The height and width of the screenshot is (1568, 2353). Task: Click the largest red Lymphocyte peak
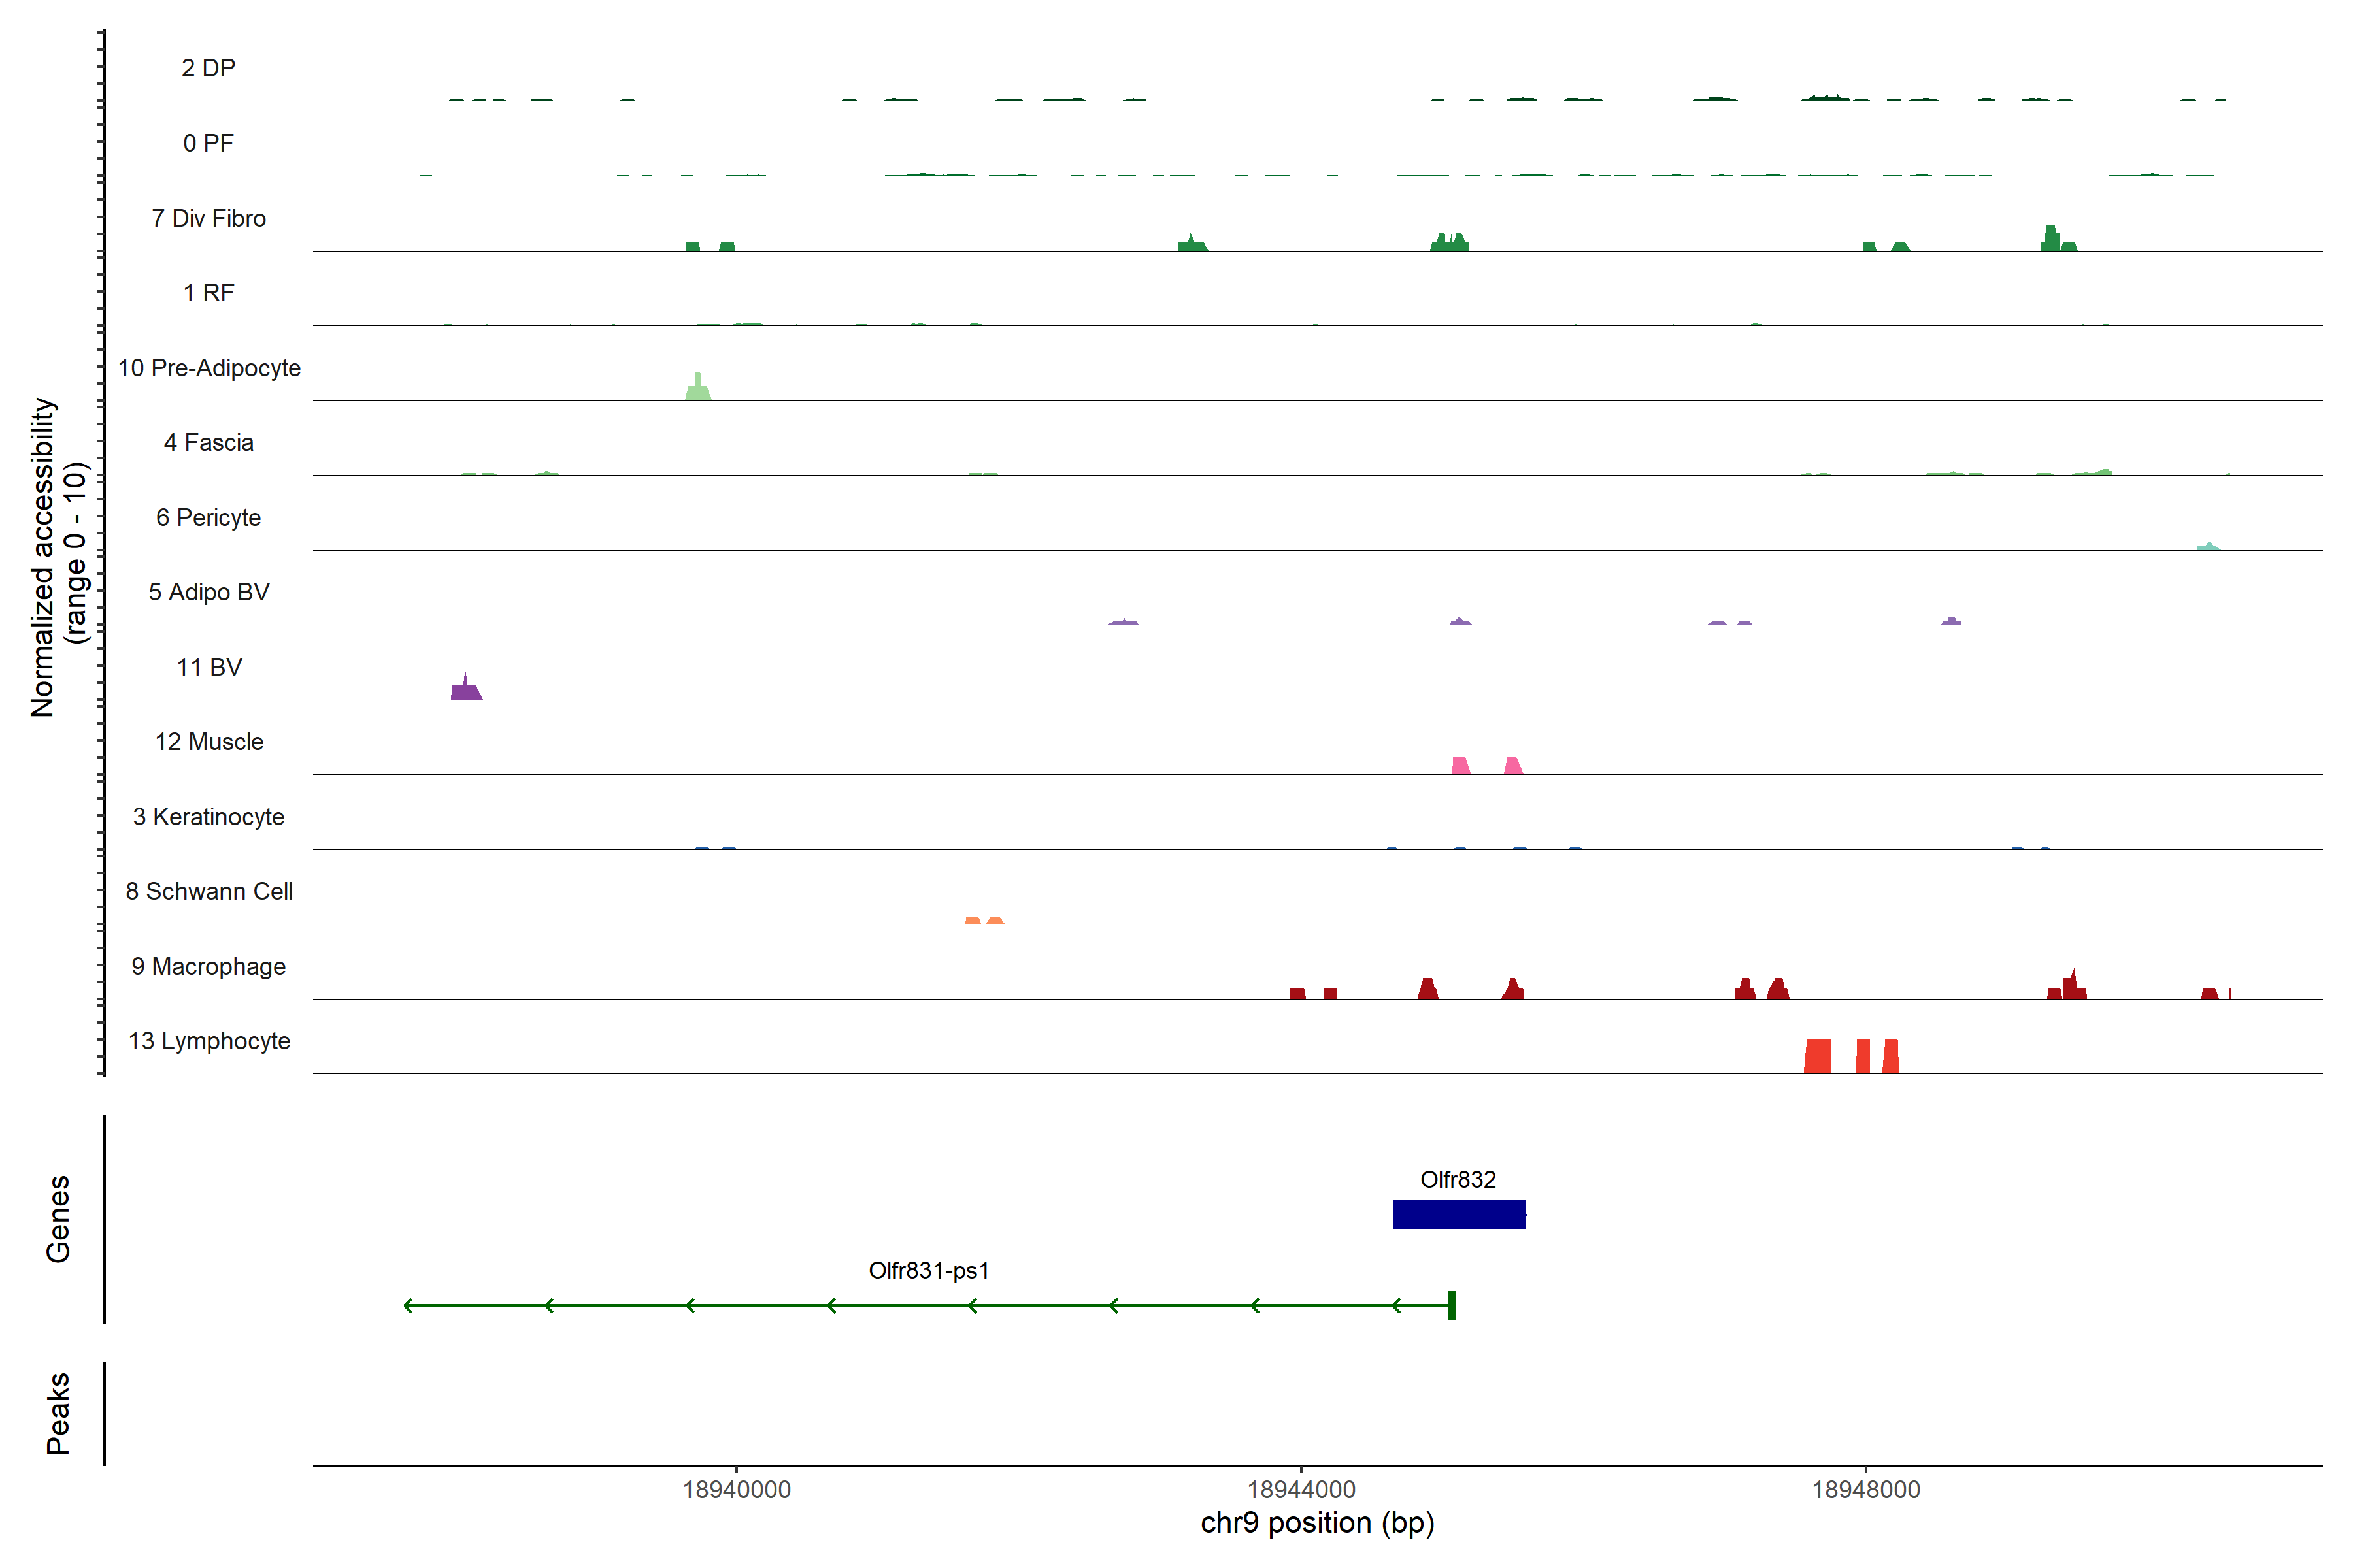coord(1818,1057)
